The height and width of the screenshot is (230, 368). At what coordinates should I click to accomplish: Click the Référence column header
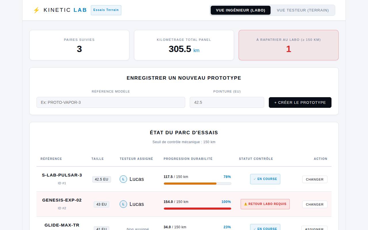(x=51, y=159)
